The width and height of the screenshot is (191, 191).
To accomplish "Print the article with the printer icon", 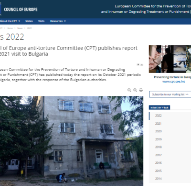I will (x=141, y=90).
